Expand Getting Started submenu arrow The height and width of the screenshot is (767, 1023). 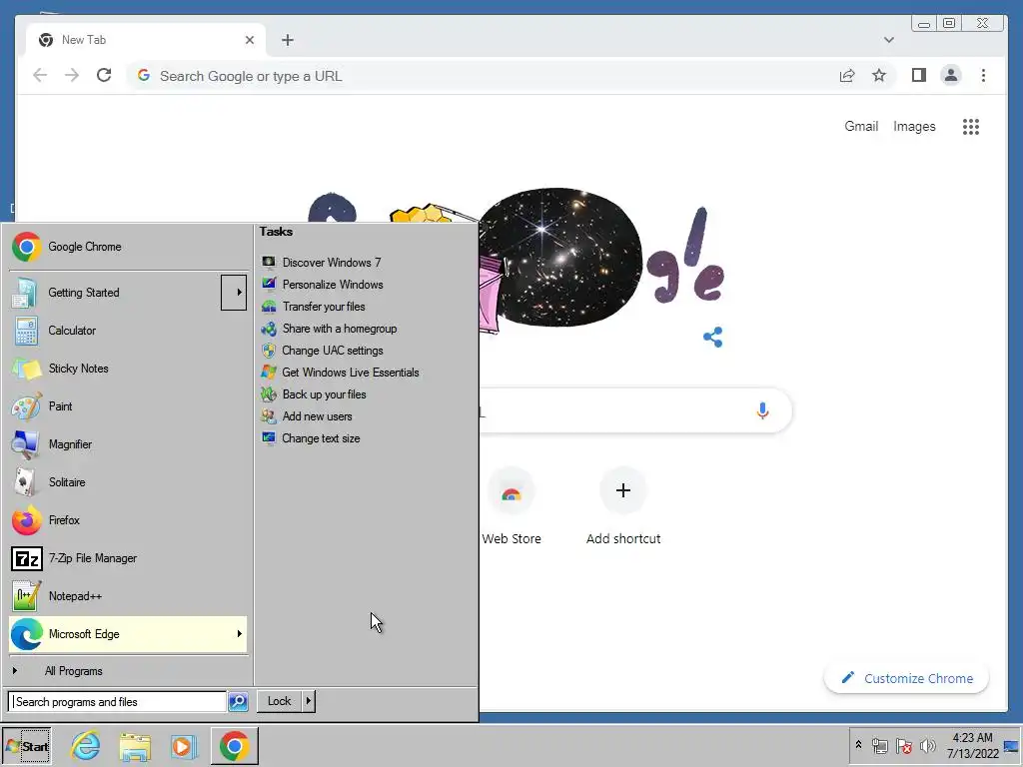(234, 293)
